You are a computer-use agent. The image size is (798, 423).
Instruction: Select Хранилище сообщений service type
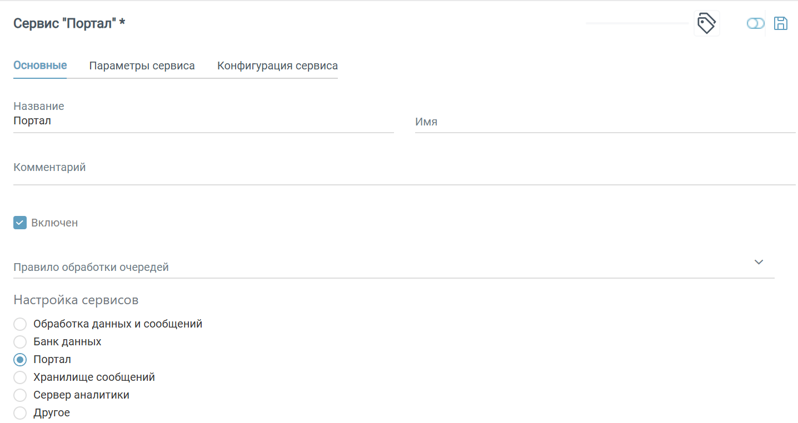tap(20, 377)
